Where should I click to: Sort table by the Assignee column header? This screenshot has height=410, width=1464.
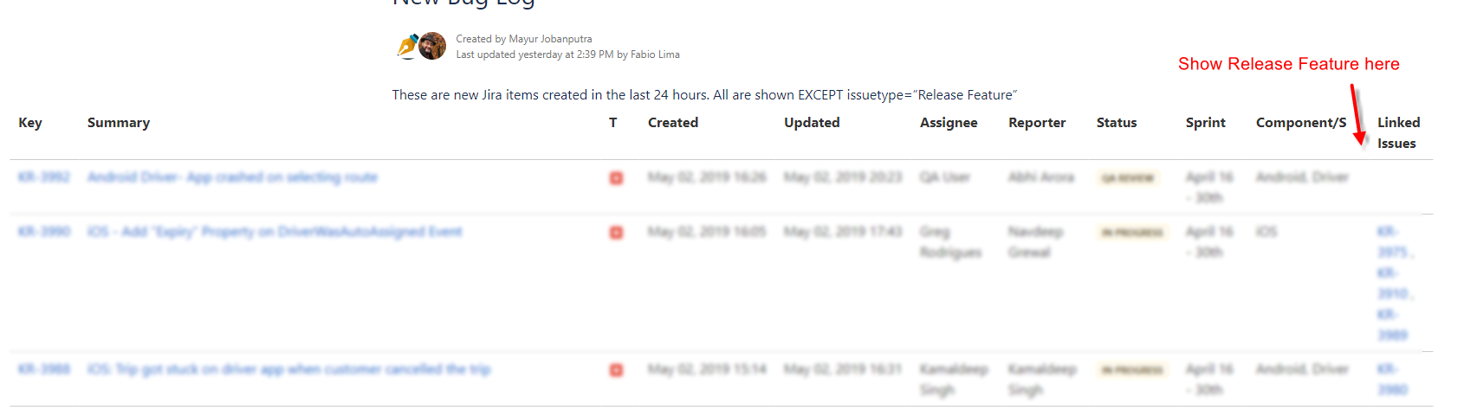949,123
